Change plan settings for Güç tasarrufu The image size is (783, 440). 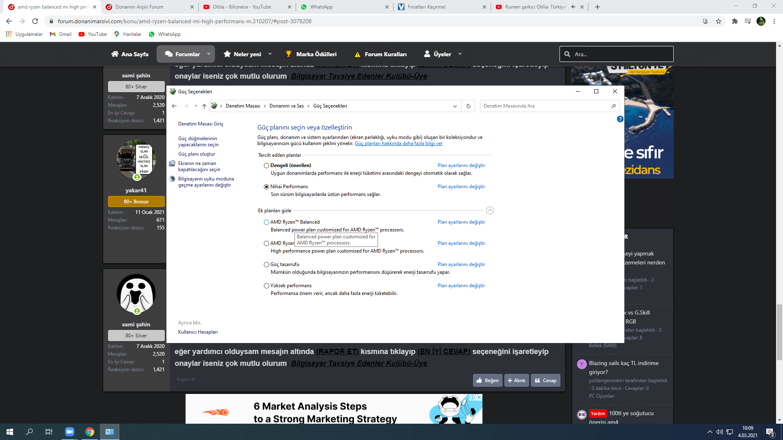[x=461, y=264]
